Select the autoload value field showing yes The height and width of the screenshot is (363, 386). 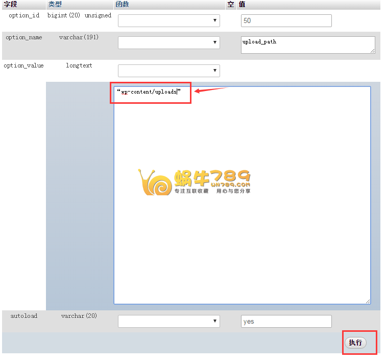(x=286, y=322)
